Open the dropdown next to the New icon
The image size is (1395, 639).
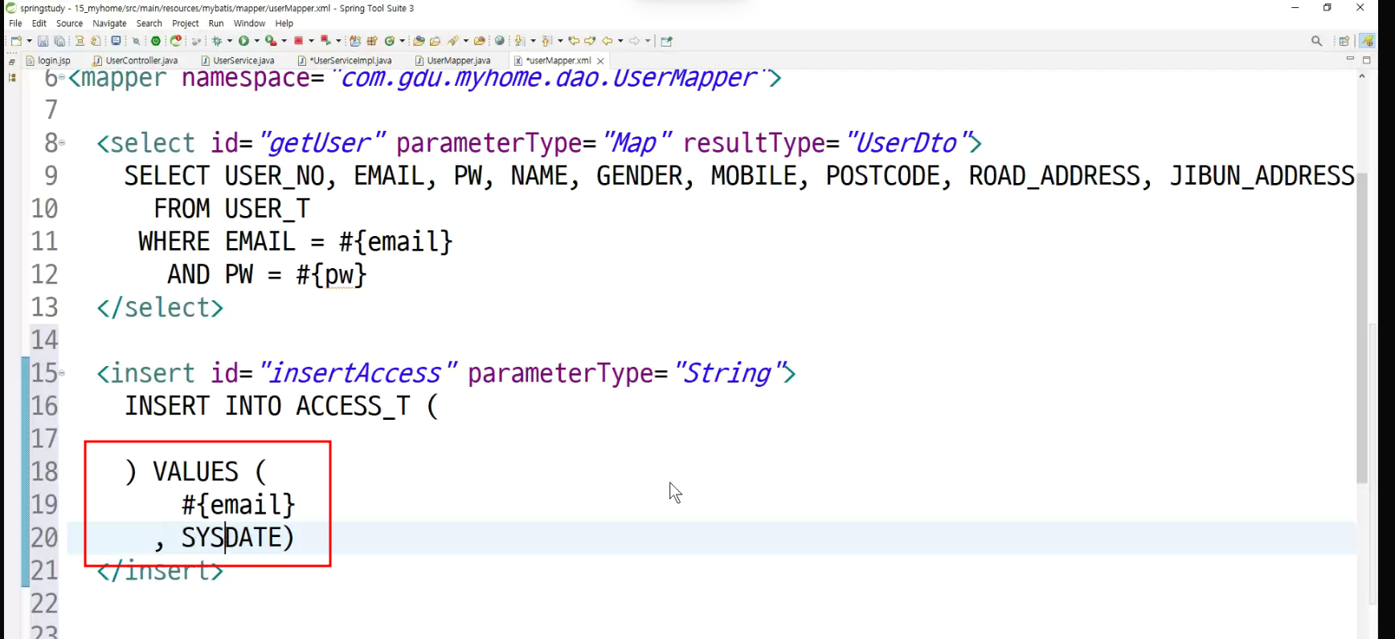pyautogui.click(x=29, y=41)
